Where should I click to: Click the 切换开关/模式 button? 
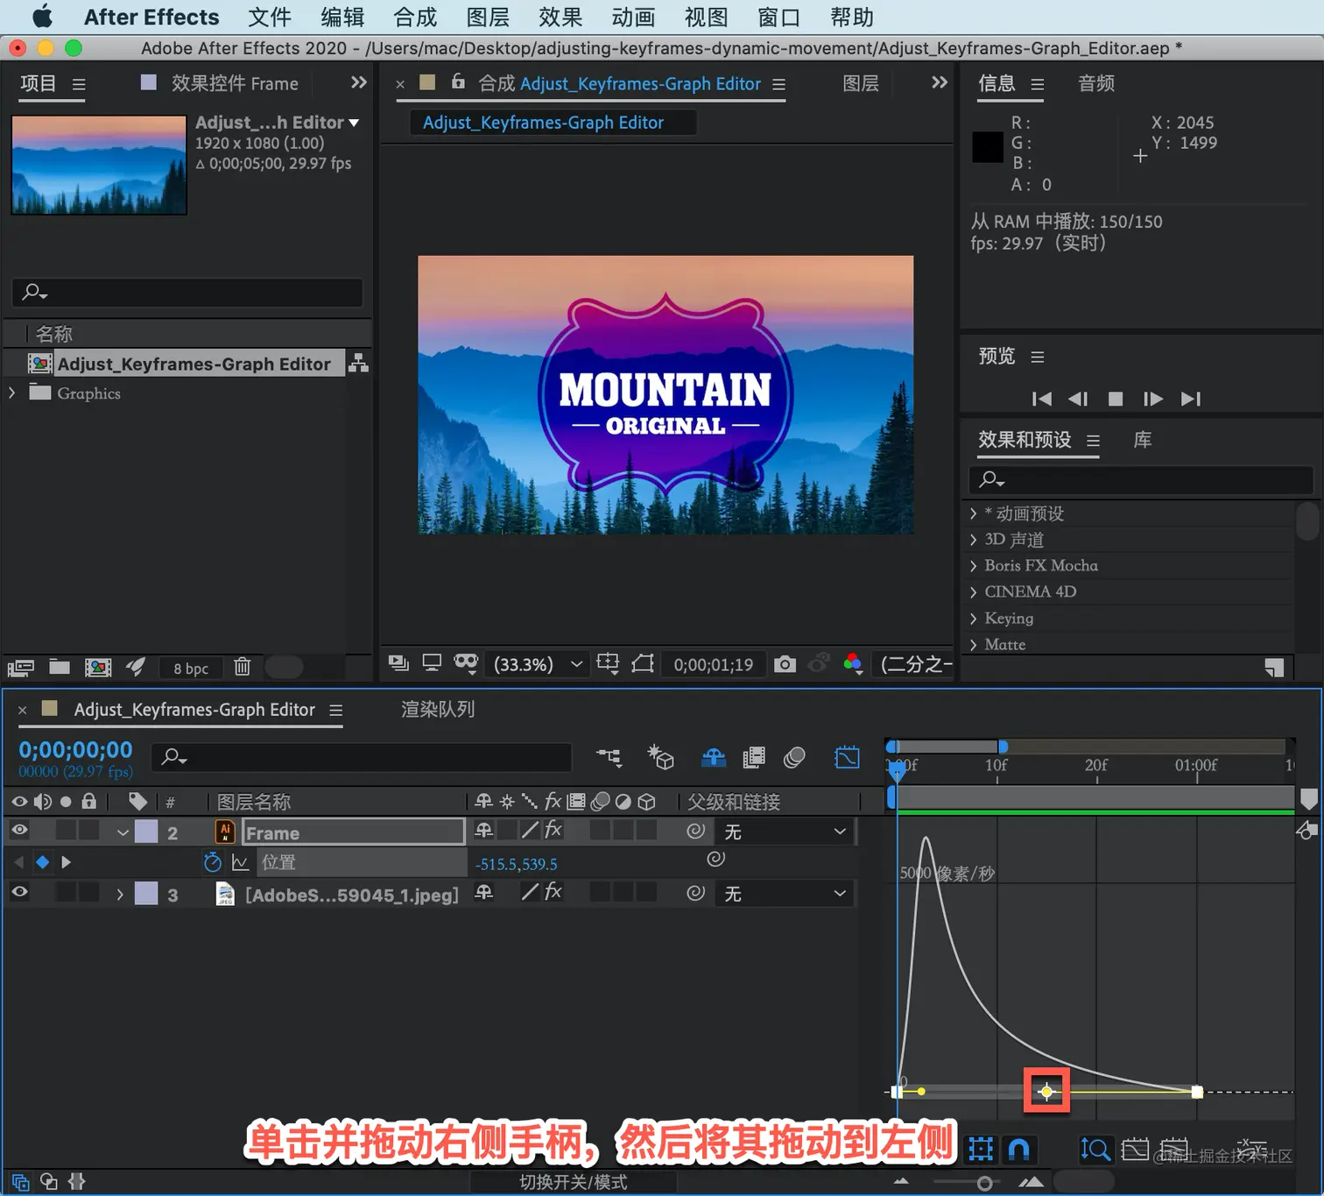574,1182
